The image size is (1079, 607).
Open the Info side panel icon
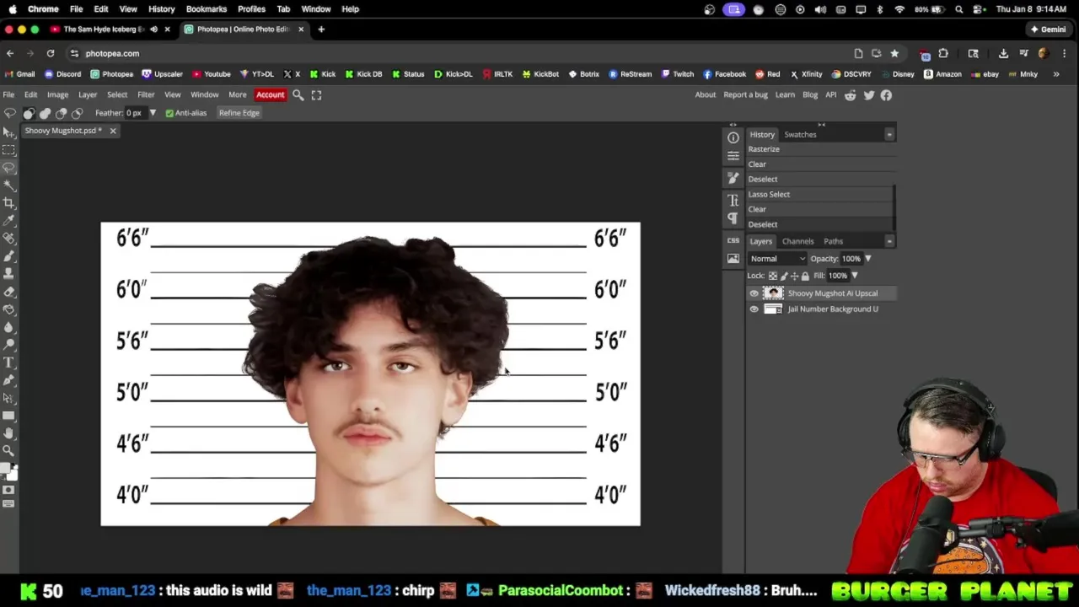coord(733,137)
